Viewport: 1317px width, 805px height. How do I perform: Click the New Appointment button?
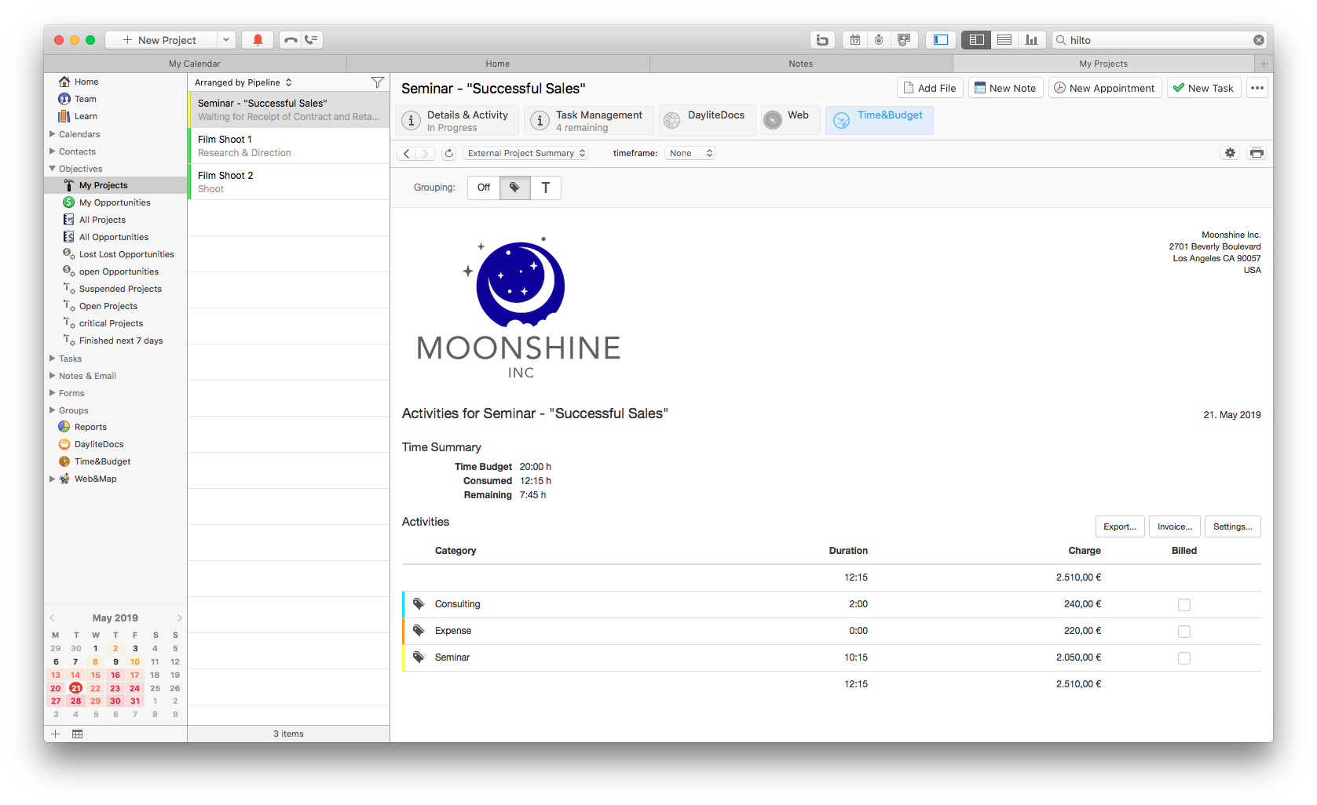(1104, 88)
